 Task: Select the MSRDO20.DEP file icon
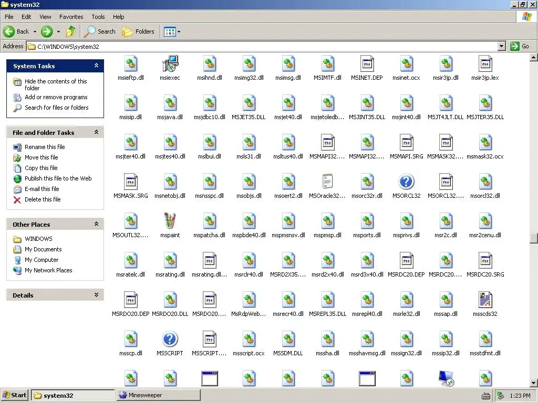(130, 300)
